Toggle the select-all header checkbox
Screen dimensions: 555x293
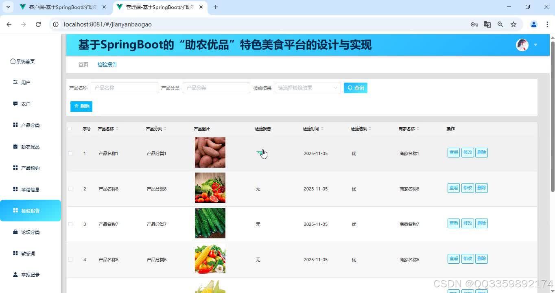(70, 129)
